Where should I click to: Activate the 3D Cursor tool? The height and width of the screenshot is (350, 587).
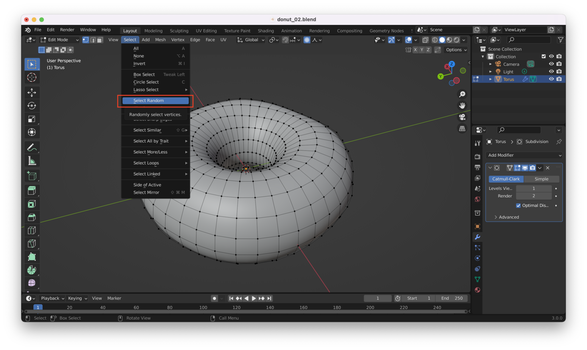(32, 77)
